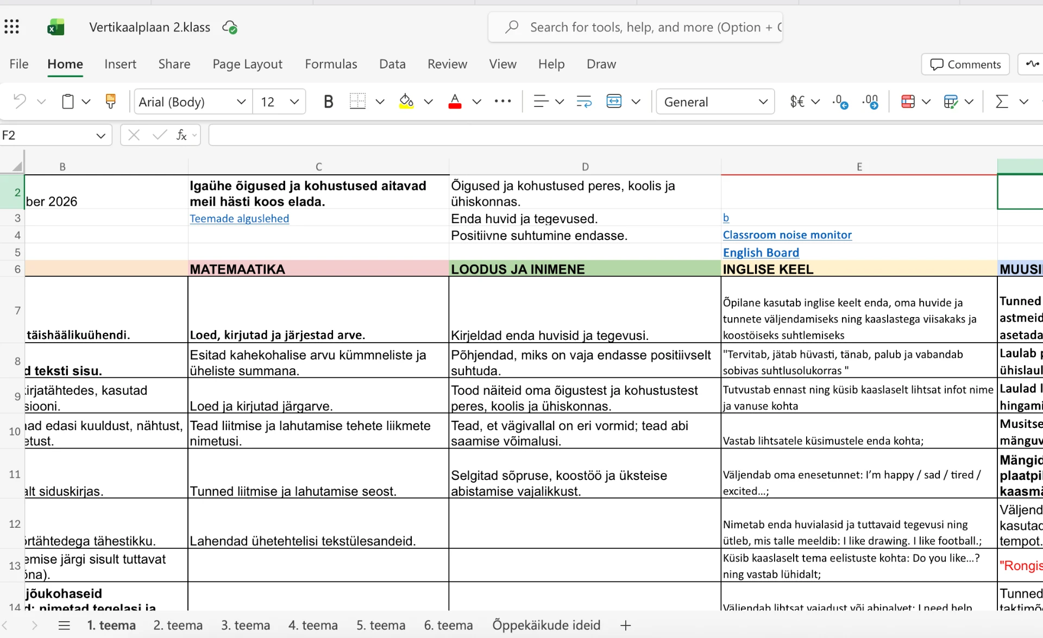
Task: Undo the last action
Action: pyautogui.click(x=20, y=102)
